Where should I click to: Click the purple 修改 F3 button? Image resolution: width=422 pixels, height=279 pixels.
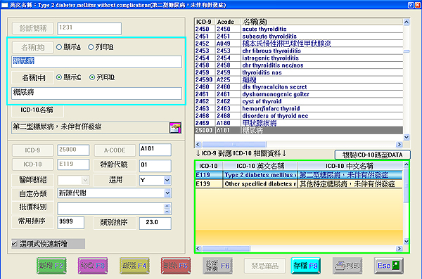[x=93, y=266]
